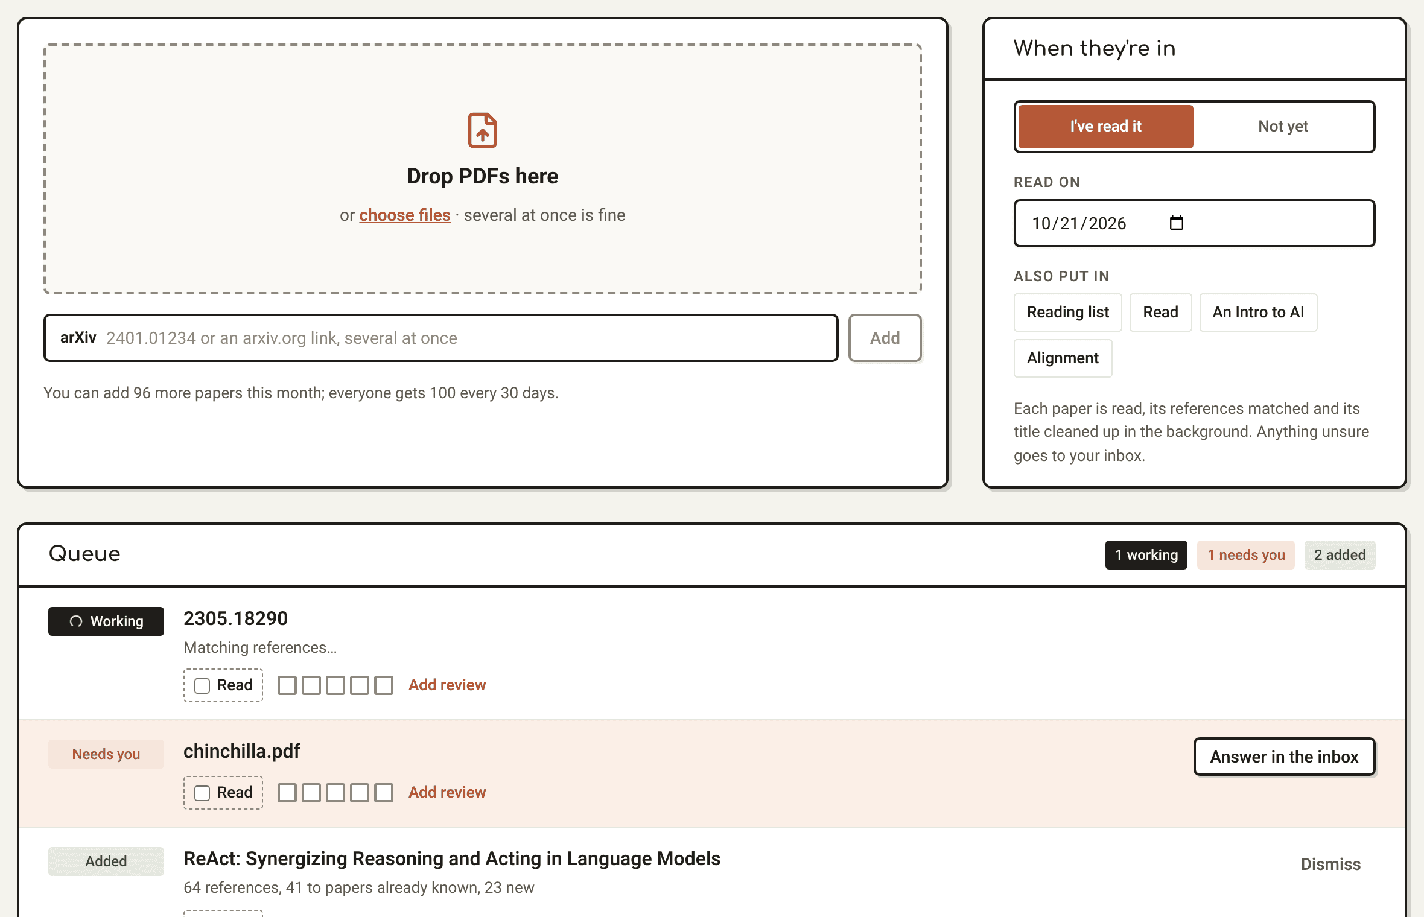This screenshot has height=917, width=1424.
Task: Open Add review for 2305.18290
Action: (447, 685)
